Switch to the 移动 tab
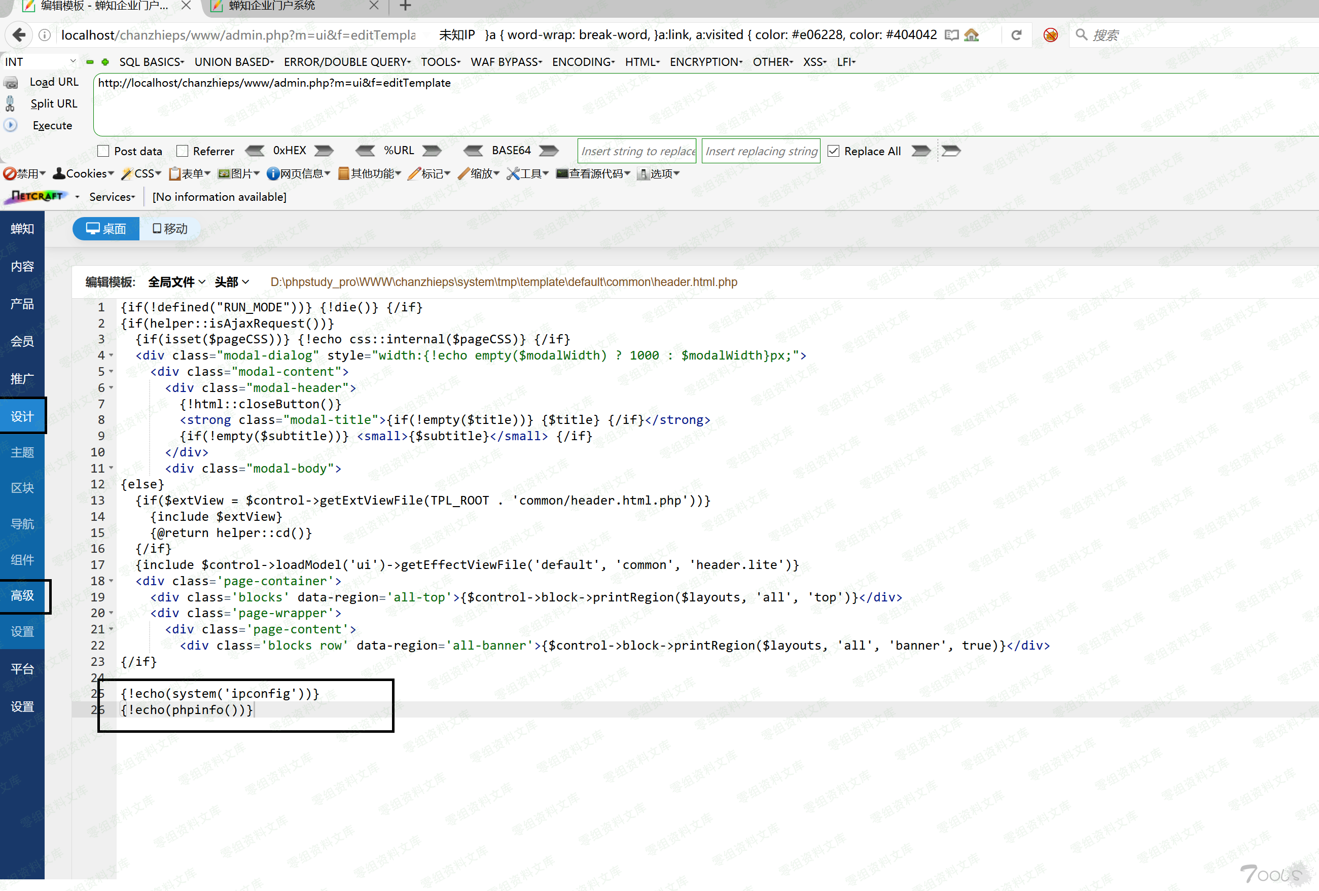 point(170,229)
